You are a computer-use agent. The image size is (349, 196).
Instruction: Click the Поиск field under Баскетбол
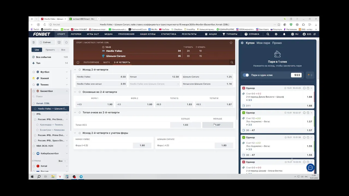pyautogui.click(x=50, y=97)
